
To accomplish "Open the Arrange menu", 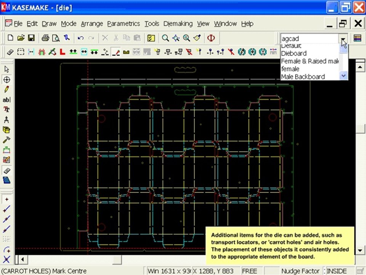I will [92, 24].
